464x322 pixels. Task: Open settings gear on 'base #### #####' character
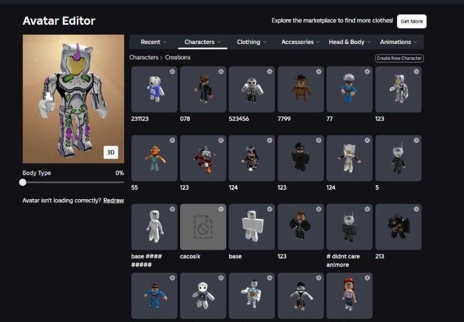coord(172,209)
